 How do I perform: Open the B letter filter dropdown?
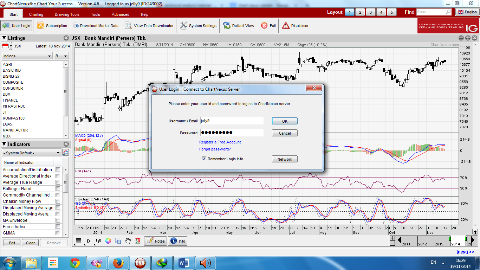tap(61, 56)
